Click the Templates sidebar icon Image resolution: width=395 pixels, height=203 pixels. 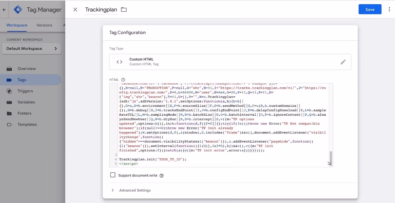point(9,125)
